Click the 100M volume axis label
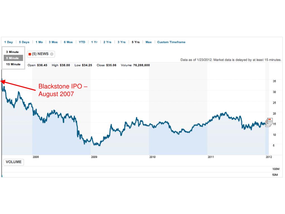Image resolution: width=285 pixels, height=214 pixels. pyautogui.click(x=276, y=169)
